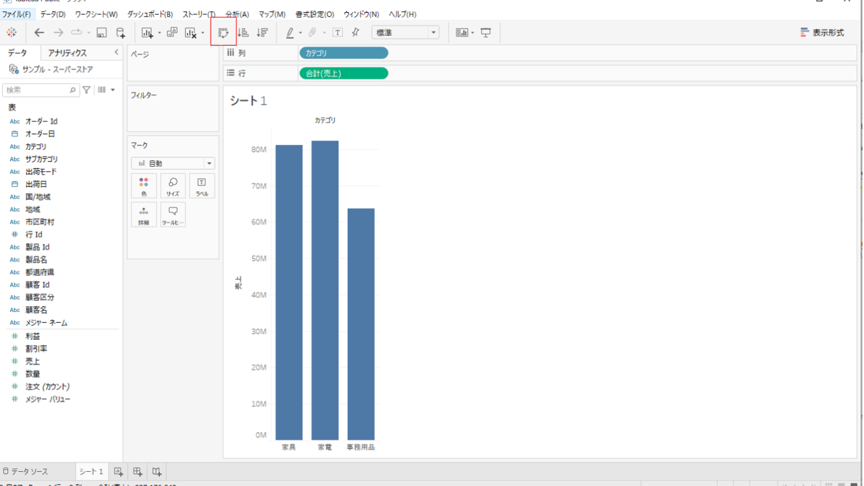Open the 標準 fit dropdown
Screen dimensions: 864x486
(405, 32)
